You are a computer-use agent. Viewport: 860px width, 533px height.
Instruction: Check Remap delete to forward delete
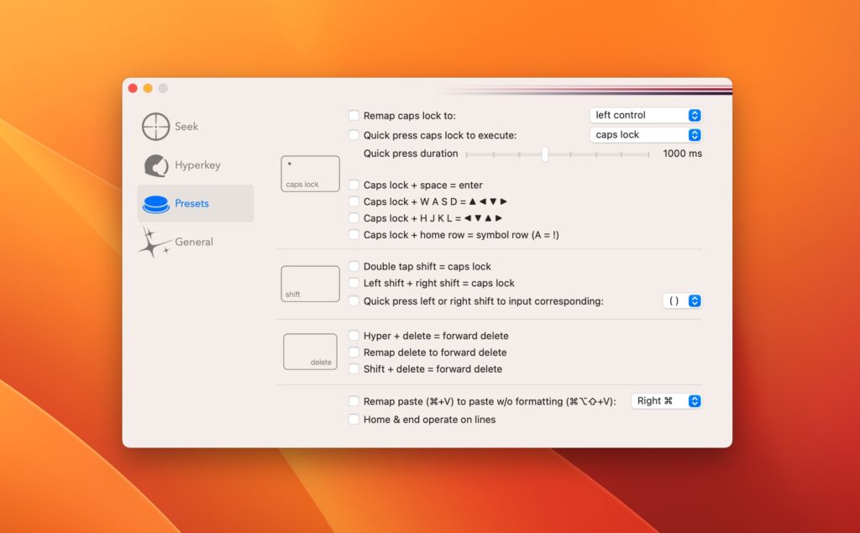pyautogui.click(x=354, y=352)
